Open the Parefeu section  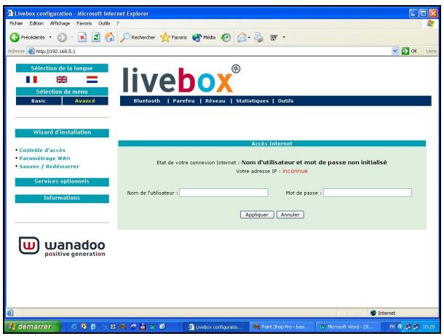[x=183, y=101]
